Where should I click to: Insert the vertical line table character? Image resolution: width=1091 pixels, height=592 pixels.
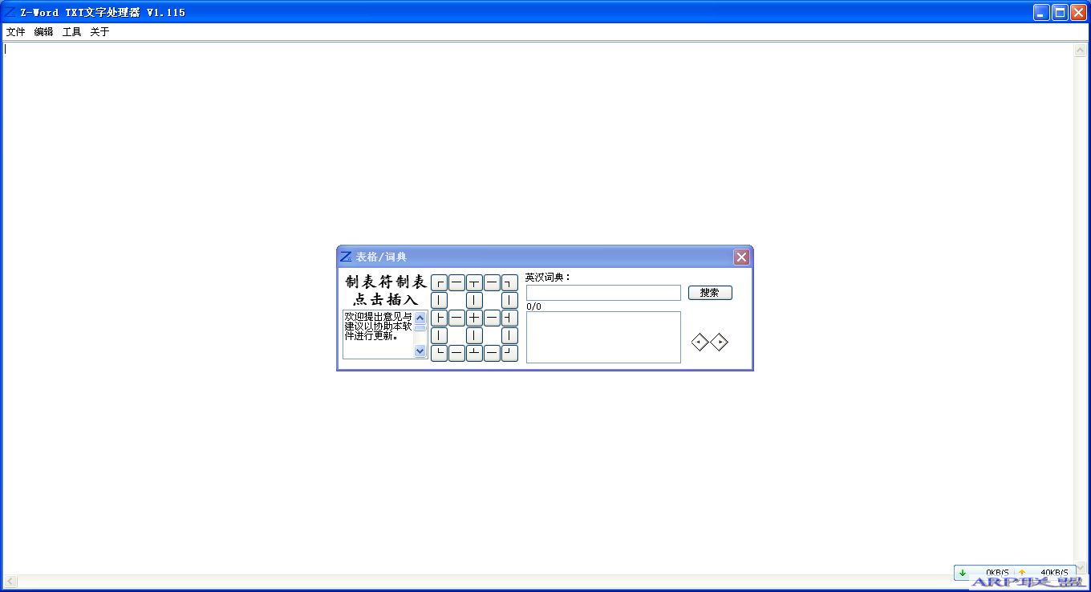439,299
